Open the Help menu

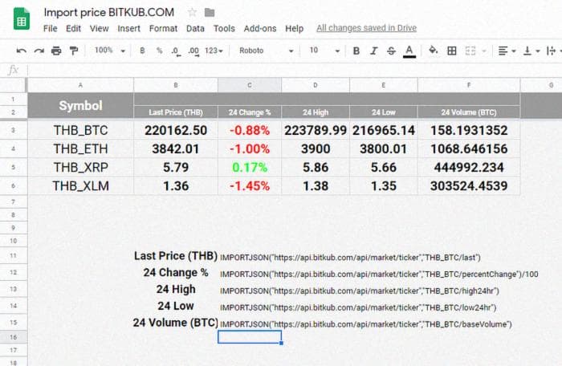295,29
